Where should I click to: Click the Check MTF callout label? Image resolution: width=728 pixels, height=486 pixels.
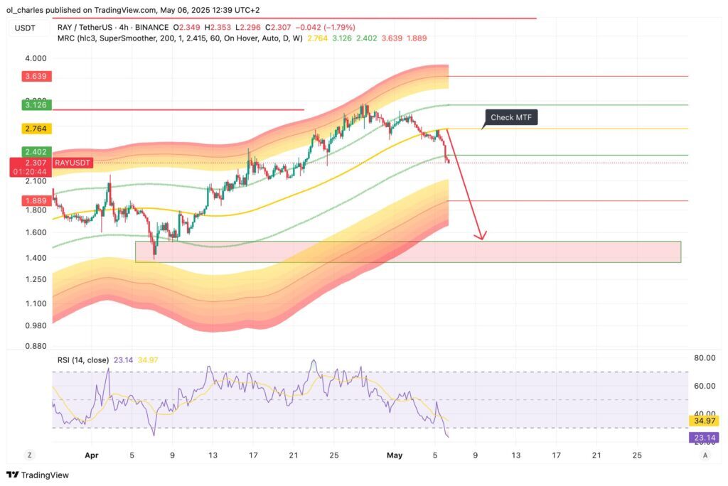(511, 117)
